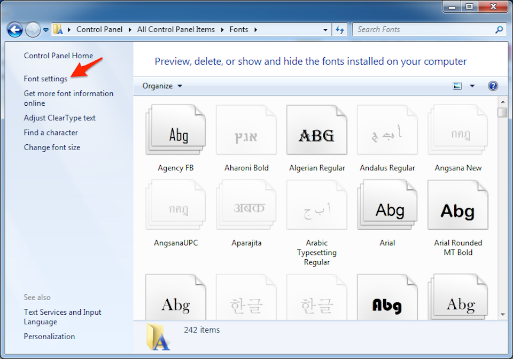The image size is (513, 359).
Task: Click the Fonts folder icon in address bar
Action: pos(58,29)
